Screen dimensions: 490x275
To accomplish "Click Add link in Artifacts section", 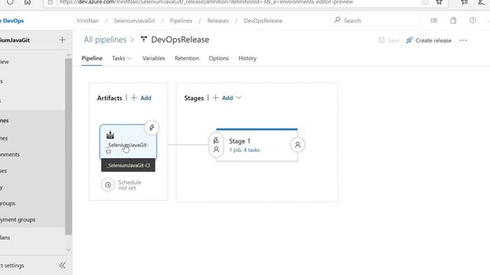I will tap(145, 98).
